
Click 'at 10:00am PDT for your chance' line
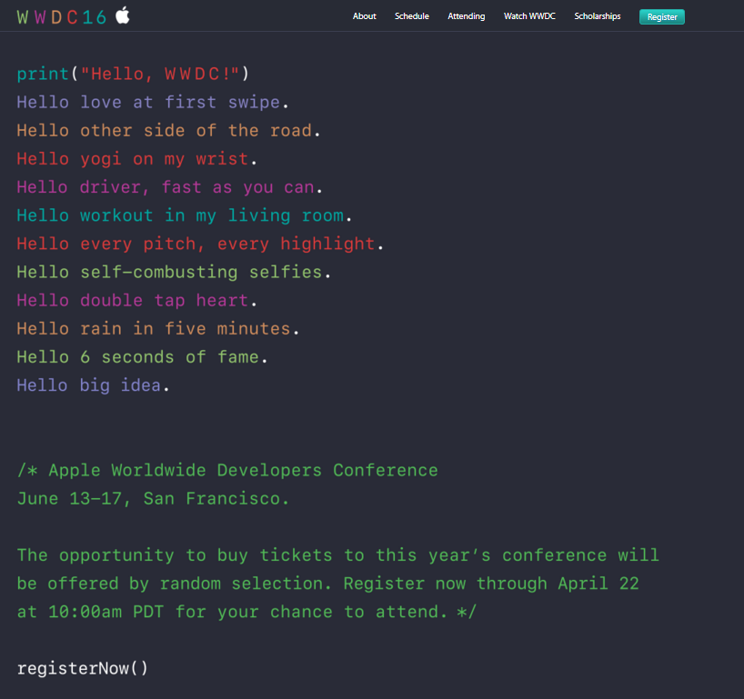(246, 612)
